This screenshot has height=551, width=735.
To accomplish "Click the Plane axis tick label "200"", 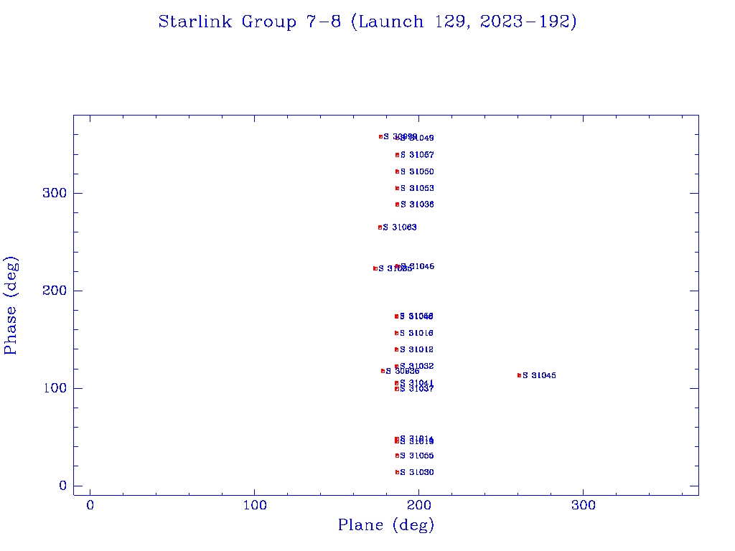I will pyautogui.click(x=419, y=506).
